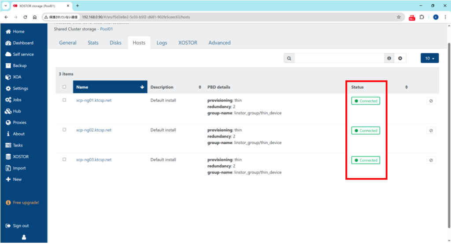Open the XOSTOR database icon in sidebar
The image size is (451, 244).
pos(8,157)
